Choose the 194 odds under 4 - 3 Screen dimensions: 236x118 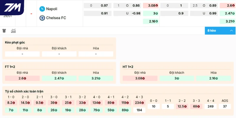pyautogui.click(x=139, y=110)
